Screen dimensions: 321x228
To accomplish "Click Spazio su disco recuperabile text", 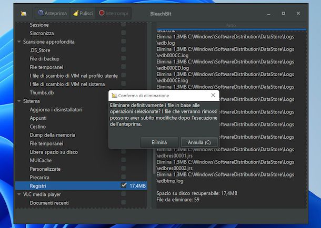I will pyautogui.click(x=197, y=193).
